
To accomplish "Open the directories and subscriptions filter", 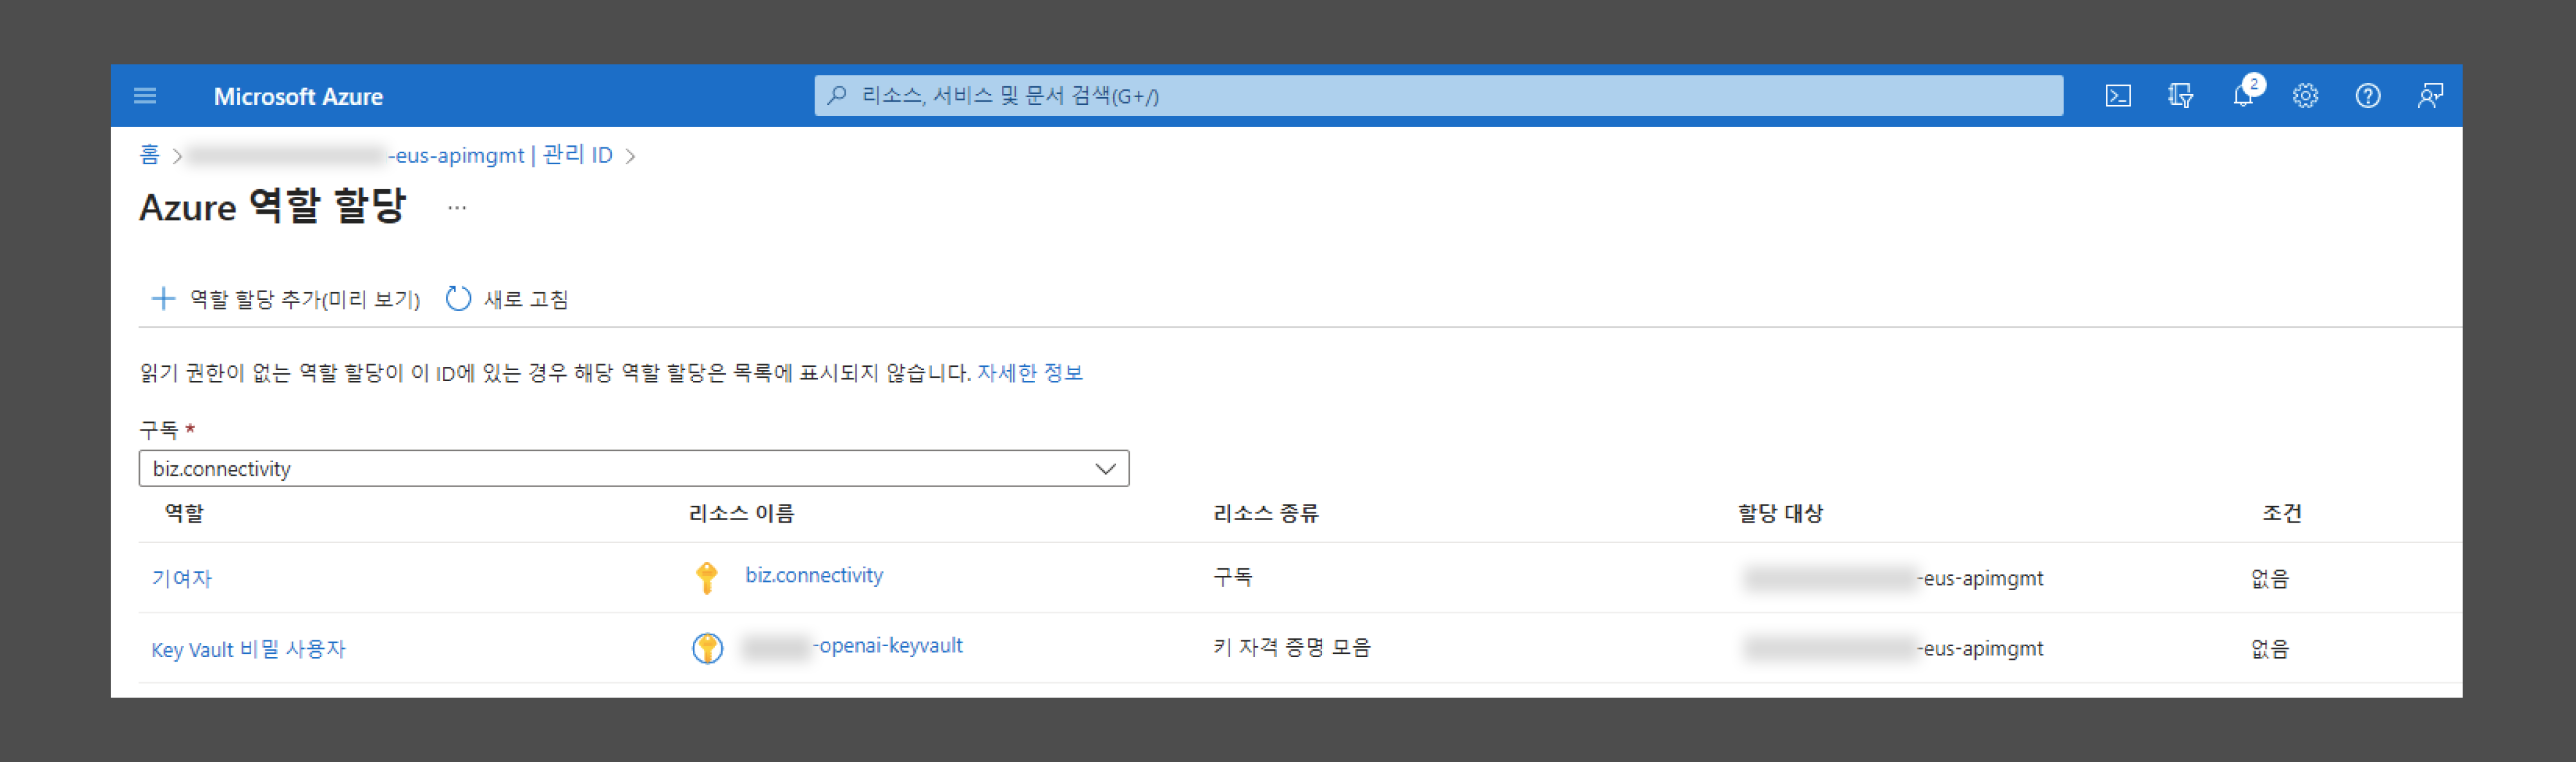I will coord(2180,96).
